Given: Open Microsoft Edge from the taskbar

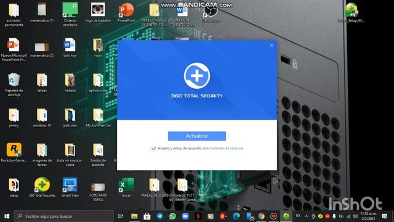Looking at the screenshot, I should [236, 216].
